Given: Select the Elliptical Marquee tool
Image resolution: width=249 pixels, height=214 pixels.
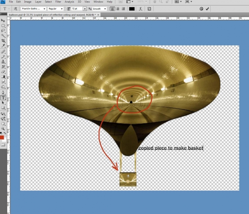Looking at the screenshot, I should pyautogui.click(x=3, y=26).
